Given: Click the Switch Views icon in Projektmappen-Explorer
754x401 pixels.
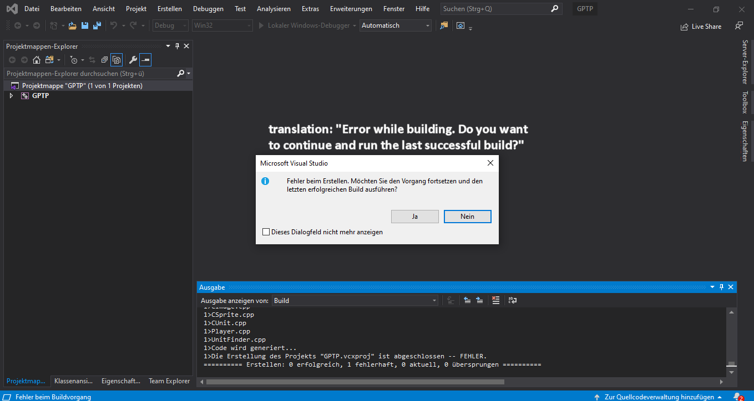Looking at the screenshot, I should (x=49, y=60).
